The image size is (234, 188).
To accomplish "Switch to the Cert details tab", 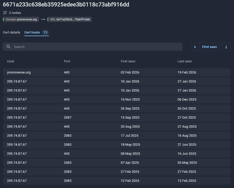I will [11, 32].
